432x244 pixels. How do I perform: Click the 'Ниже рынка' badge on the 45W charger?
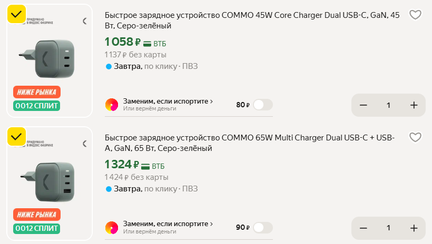click(x=37, y=92)
